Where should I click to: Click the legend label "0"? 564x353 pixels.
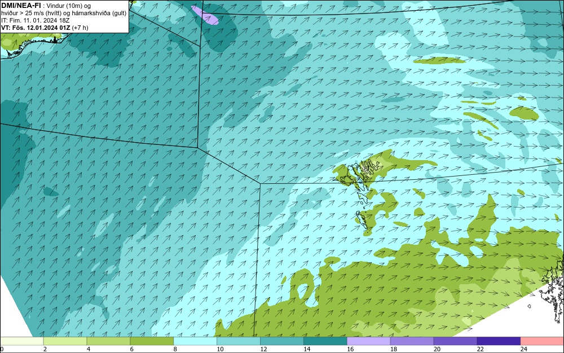tap(2, 349)
